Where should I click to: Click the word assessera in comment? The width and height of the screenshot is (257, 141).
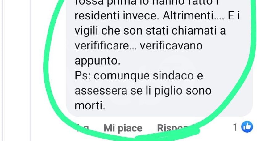click(x=101, y=91)
